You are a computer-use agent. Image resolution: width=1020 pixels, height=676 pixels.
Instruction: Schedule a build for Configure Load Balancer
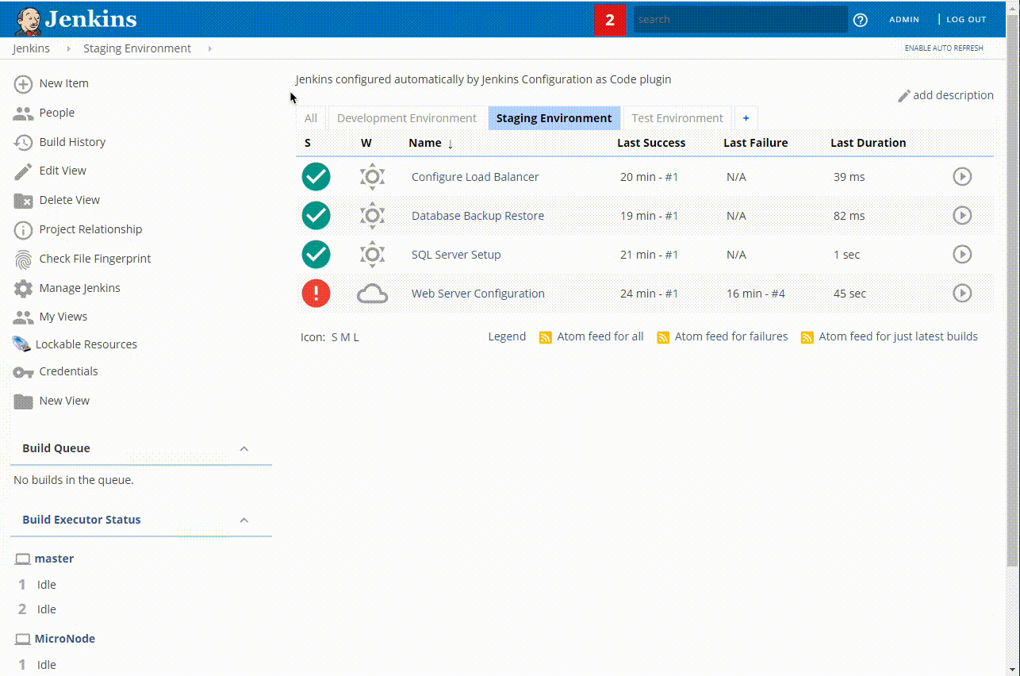(x=962, y=176)
